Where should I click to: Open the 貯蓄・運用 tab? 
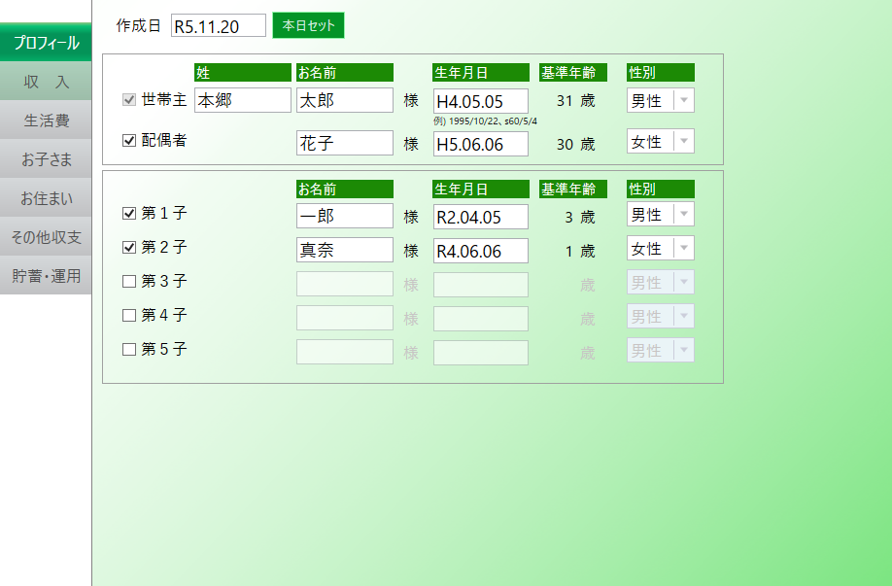point(46,276)
